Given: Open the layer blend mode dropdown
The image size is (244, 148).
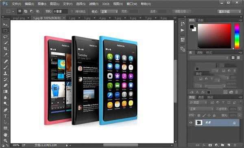Looking at the screenshot, I should 201,109.
